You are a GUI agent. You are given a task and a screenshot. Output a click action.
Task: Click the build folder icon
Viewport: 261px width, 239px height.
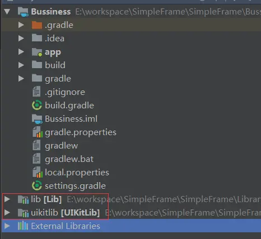pyautogui.click(x=37, y=65)
